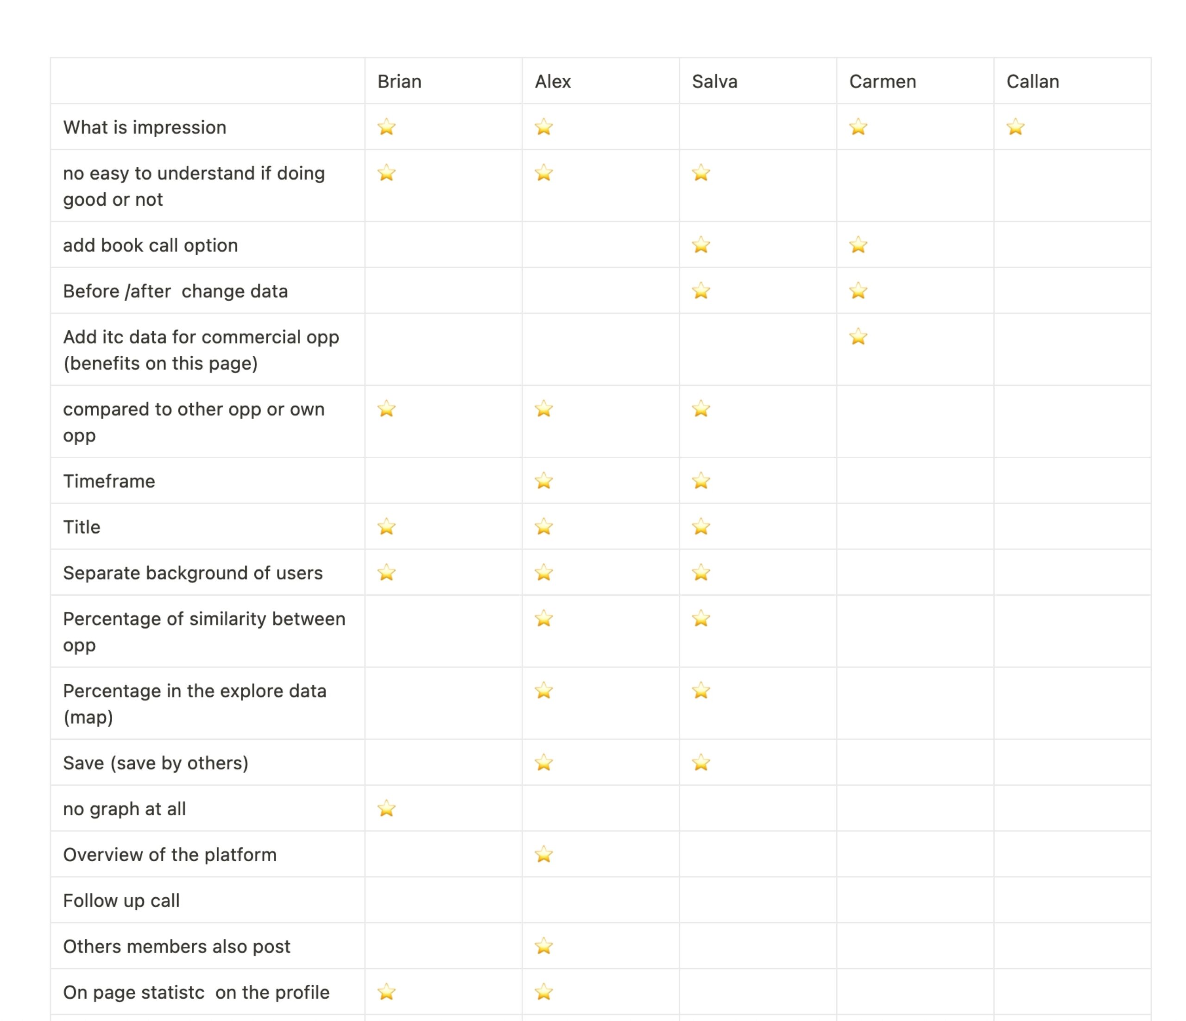This screenshot has width=1186, height=1021.
Task: Select Salva's star in Timeframe row
Action: click(x=700, y=481)
